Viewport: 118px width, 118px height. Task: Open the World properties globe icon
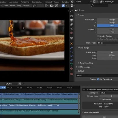coord(72,33)
